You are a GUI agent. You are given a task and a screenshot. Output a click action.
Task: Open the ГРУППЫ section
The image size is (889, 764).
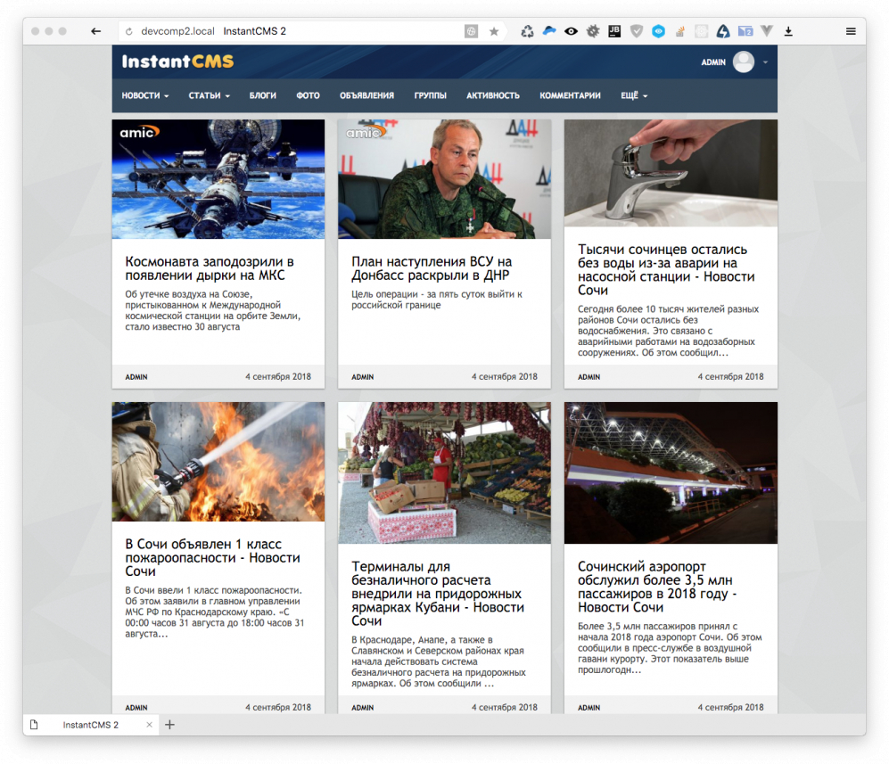(431, 95)
